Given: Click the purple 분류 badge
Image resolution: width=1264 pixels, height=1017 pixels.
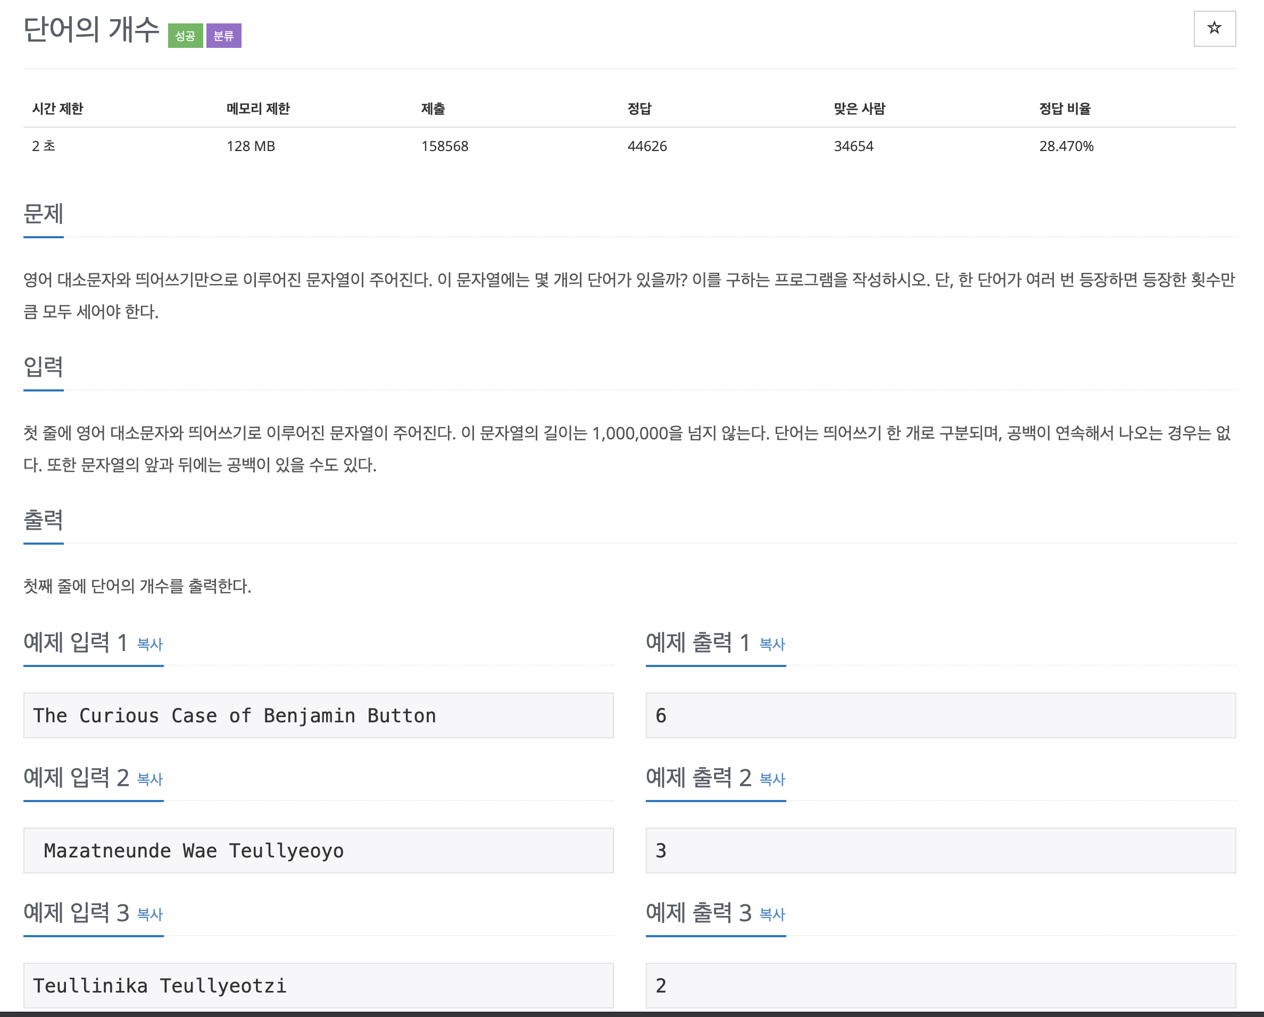Looking at the screenshot, I should pyautogui.click(x=223, y=36).
